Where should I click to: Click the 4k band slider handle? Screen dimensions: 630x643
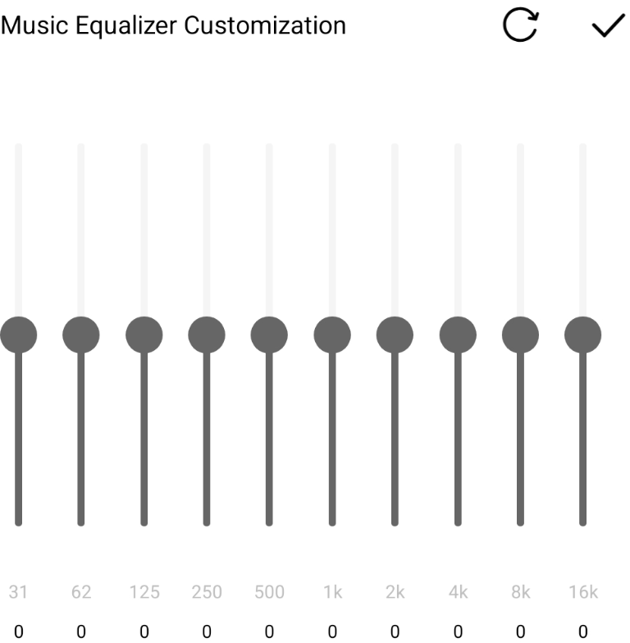pos(458,335)
